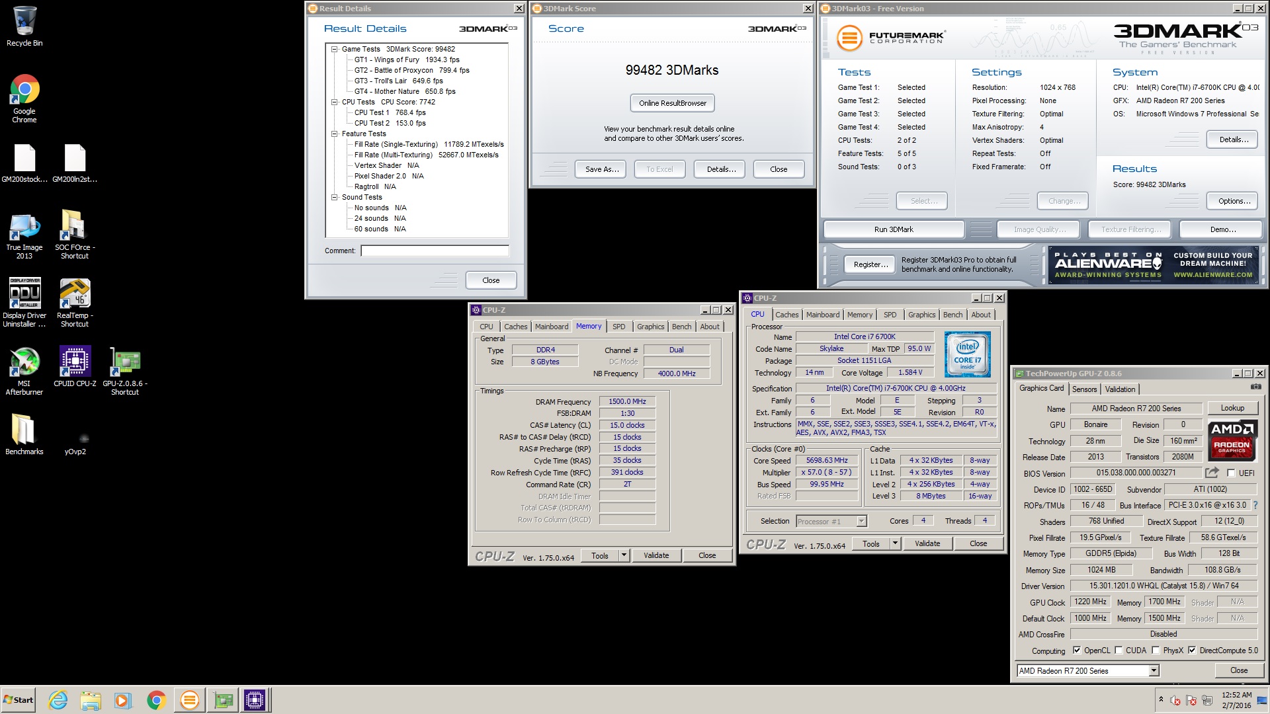Toggle the PhysX checkbox in GPU-Z

1156,651
